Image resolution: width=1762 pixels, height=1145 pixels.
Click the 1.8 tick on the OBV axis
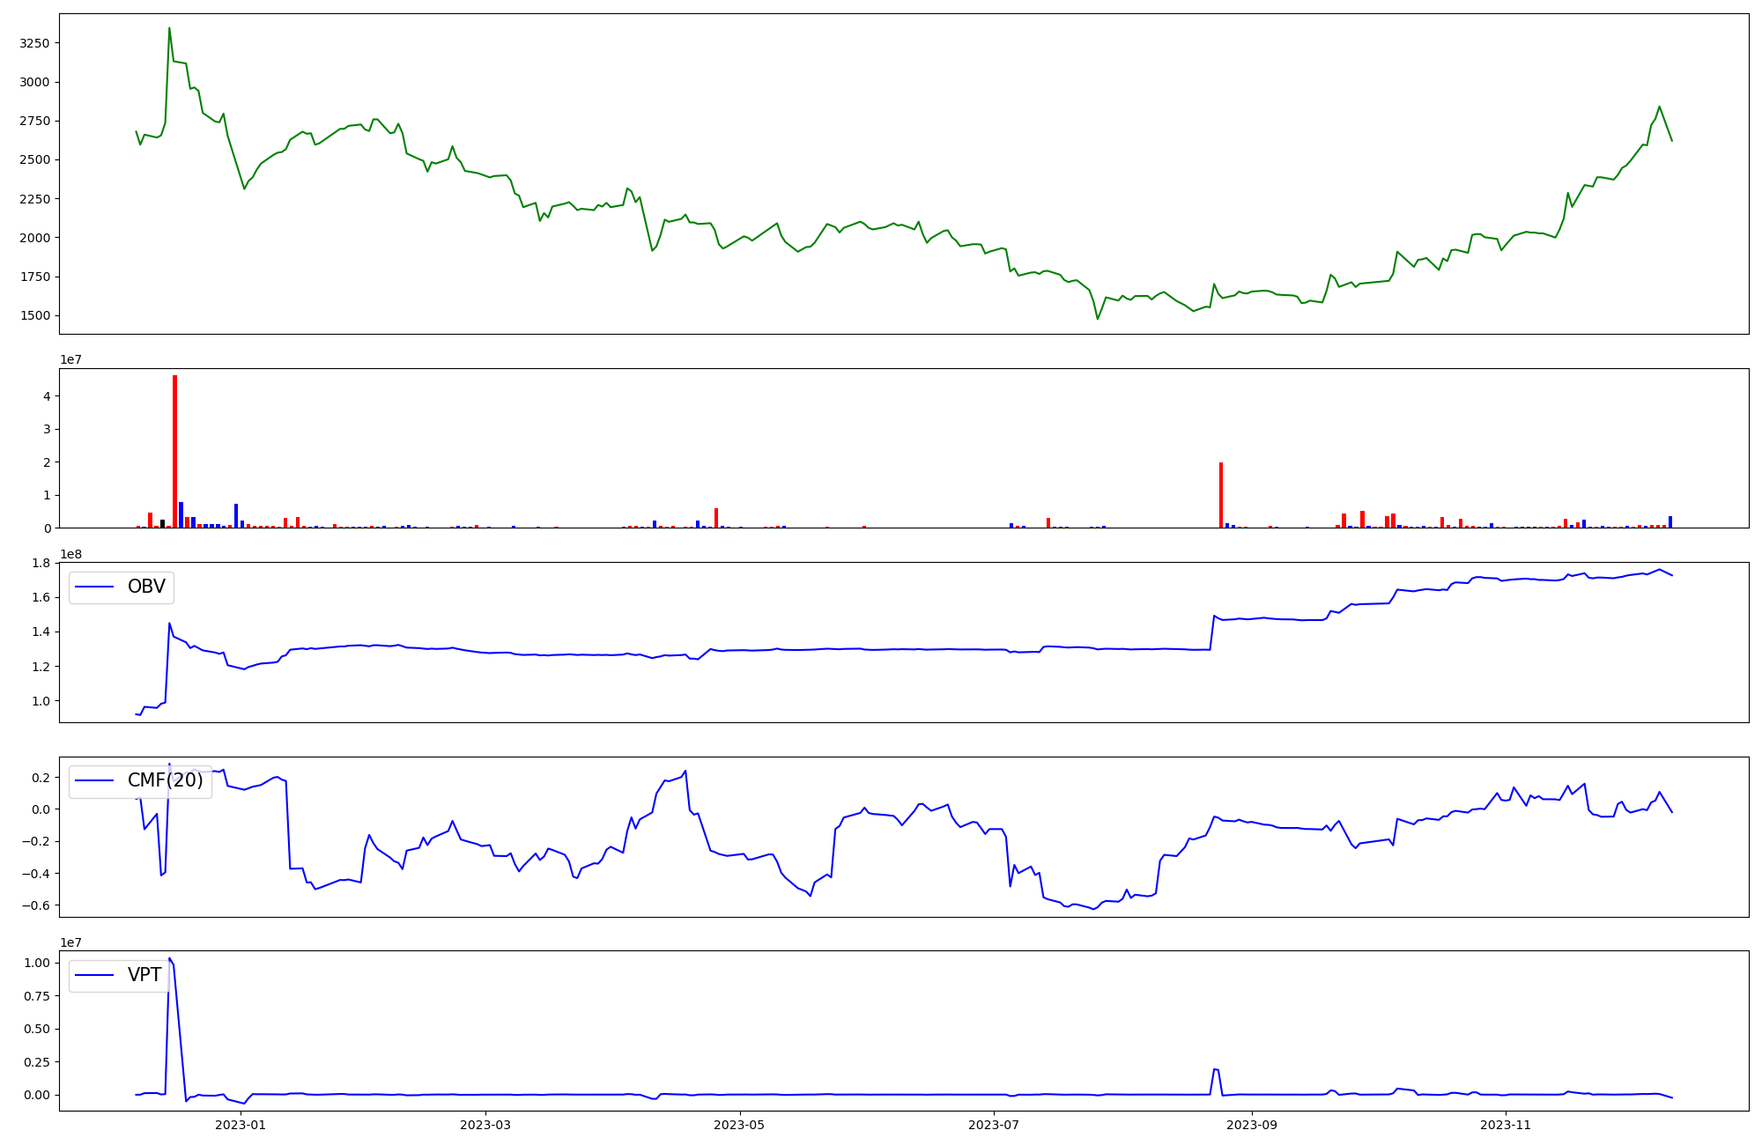[x=42, y=564]
